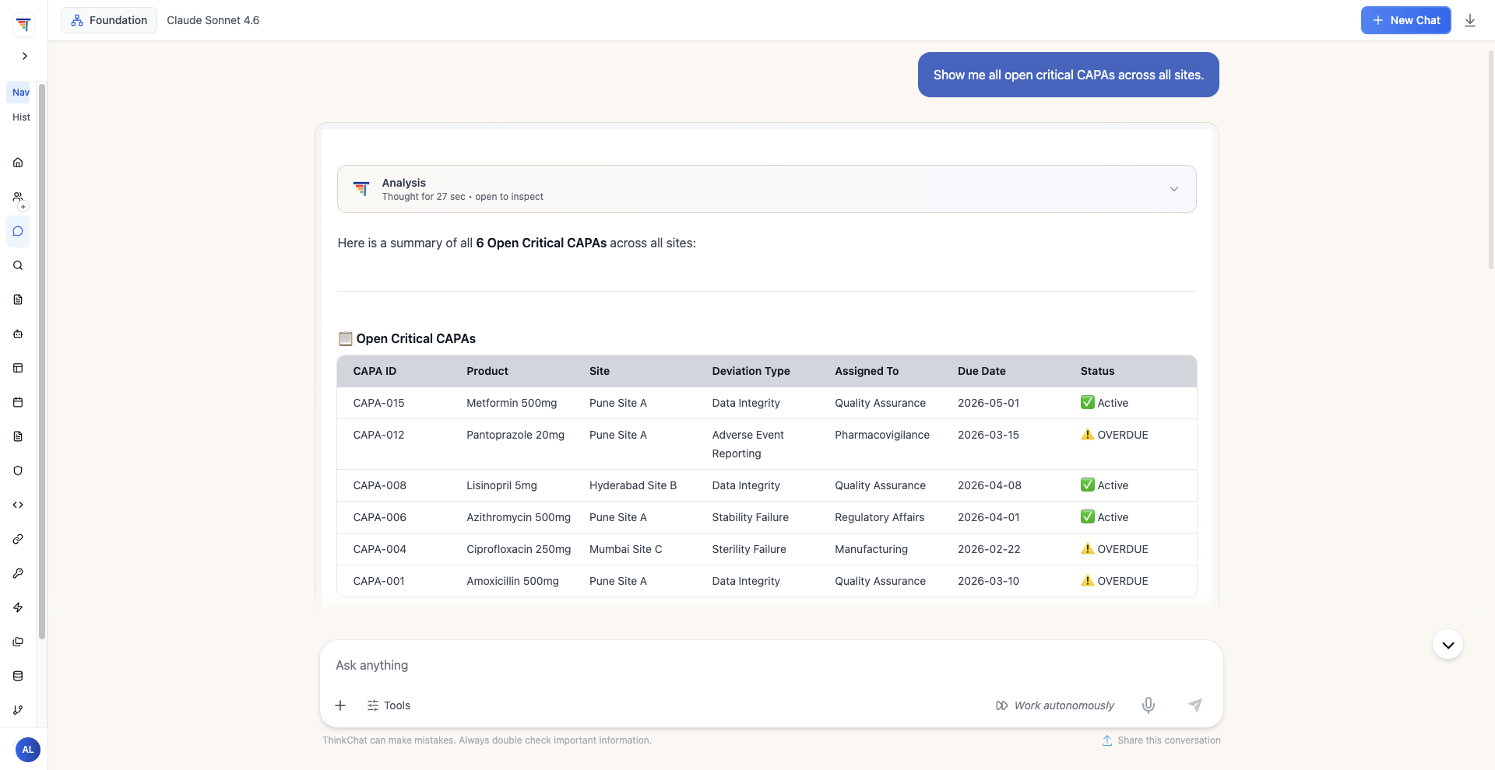The height and width of the screenshot is (770, 1495).
Task: Expand the sidebar with right chevron
Action: point(24,56)
